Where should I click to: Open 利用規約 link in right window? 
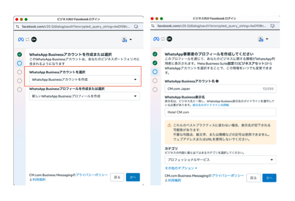click(175, 180)
